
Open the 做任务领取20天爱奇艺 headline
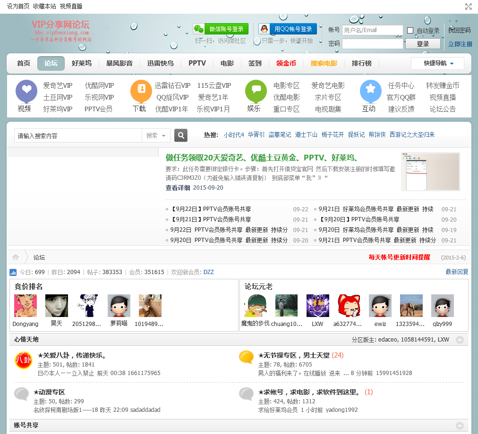[x=262, y=158]
